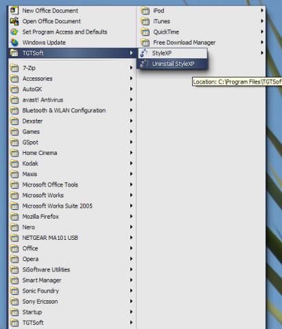Select the Nero text label
Viewport: 282px width, 329px height.
coord(29,227)
